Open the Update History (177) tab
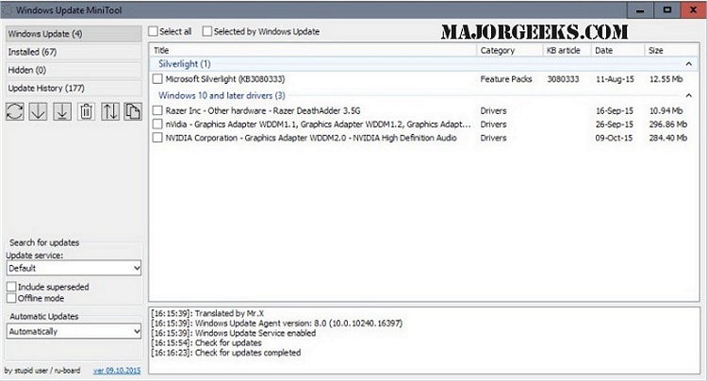Screen dimensions: 707x381 [74, 88]
